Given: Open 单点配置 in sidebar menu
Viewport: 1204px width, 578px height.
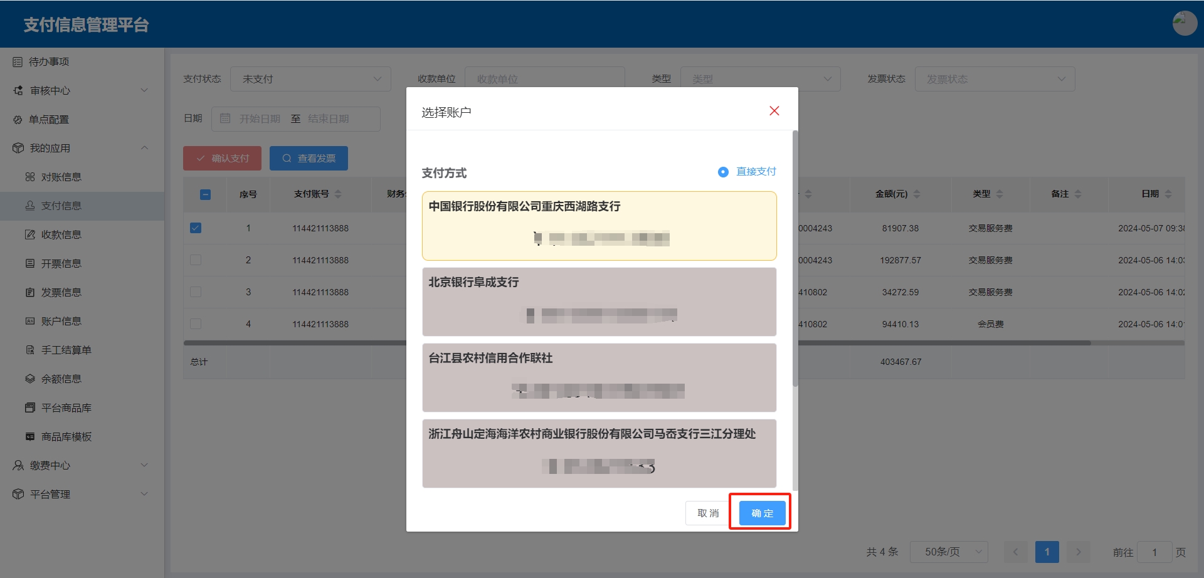Looking at the screenshot, I should (x=49, y=120).
